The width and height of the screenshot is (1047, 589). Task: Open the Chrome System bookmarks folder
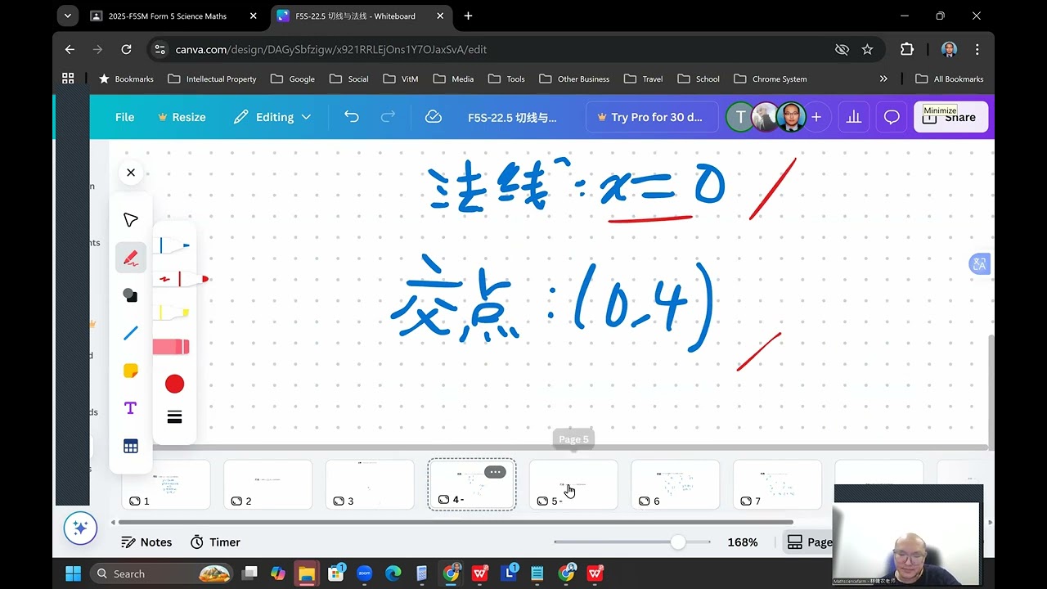point(770,79)
